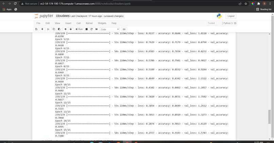Click the final val_accuracy value 0.7288
This screenshot has width=274, height=143.
click(x=59, y=136)
